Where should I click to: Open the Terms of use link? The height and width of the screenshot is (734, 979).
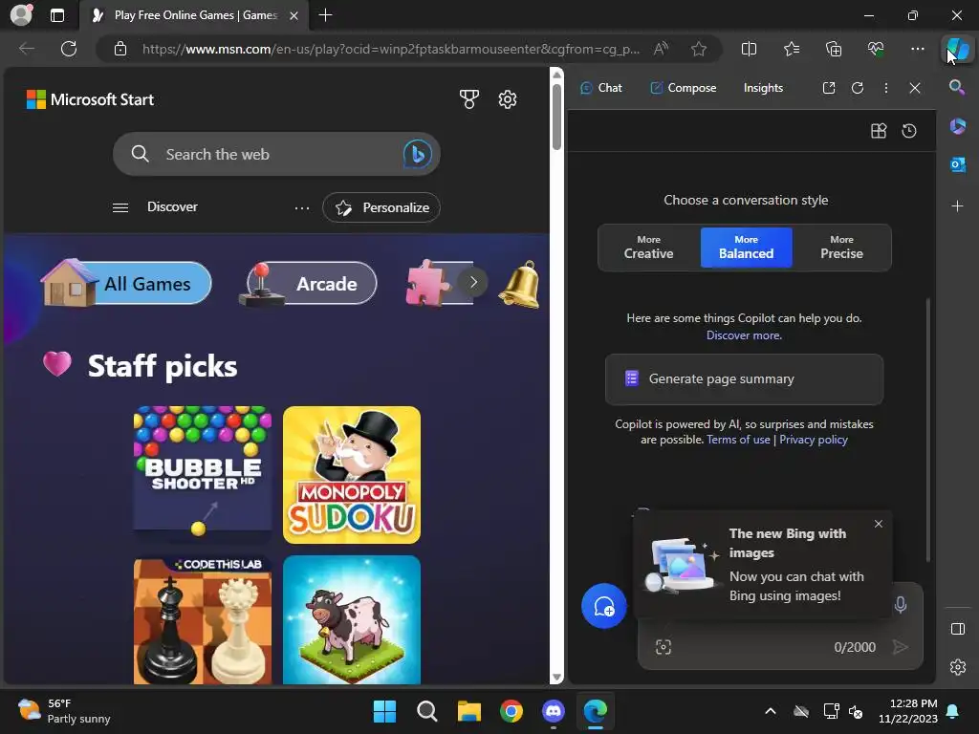click(738, 440)
